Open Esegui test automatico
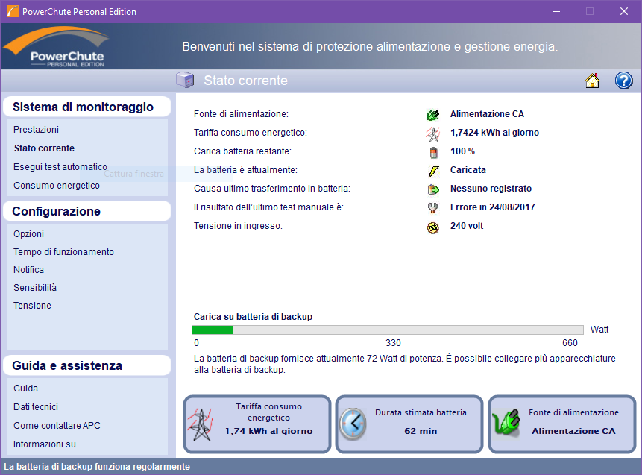Viewport: 642px width, 475px height. coord(60,166)
